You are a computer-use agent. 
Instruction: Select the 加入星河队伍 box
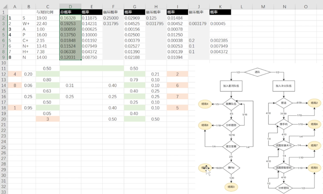(231, 86)
